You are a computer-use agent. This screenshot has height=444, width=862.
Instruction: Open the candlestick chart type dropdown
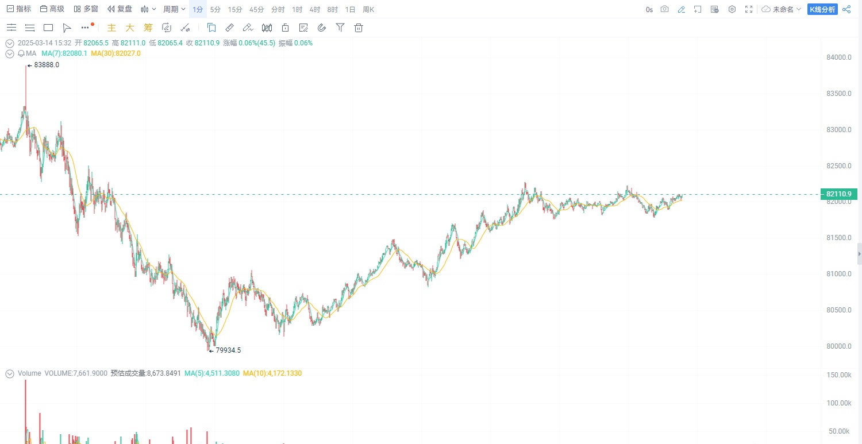coord(149,9)
